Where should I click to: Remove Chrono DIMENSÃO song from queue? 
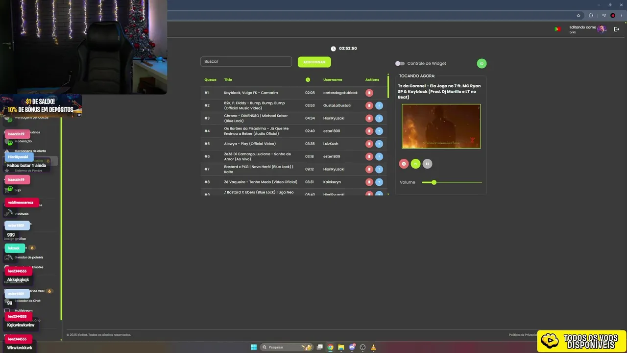pyautogui.click(x=369, y=118)
